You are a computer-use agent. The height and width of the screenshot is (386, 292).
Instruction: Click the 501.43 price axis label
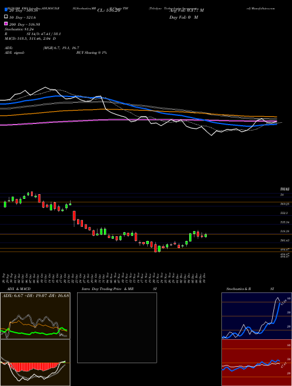(284, 240)
